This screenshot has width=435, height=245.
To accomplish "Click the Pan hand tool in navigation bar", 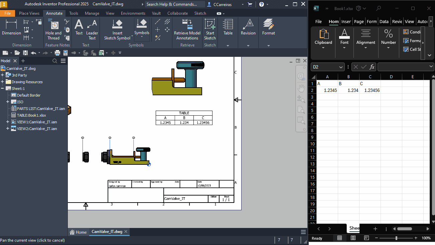I will point(301,88).
